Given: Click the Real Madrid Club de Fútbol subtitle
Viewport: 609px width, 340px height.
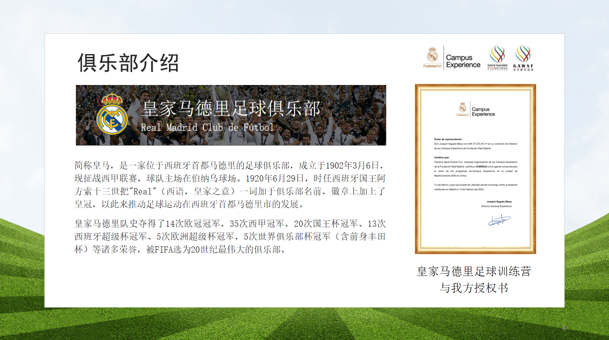Looking at the screenshot, I should (208, 127).
